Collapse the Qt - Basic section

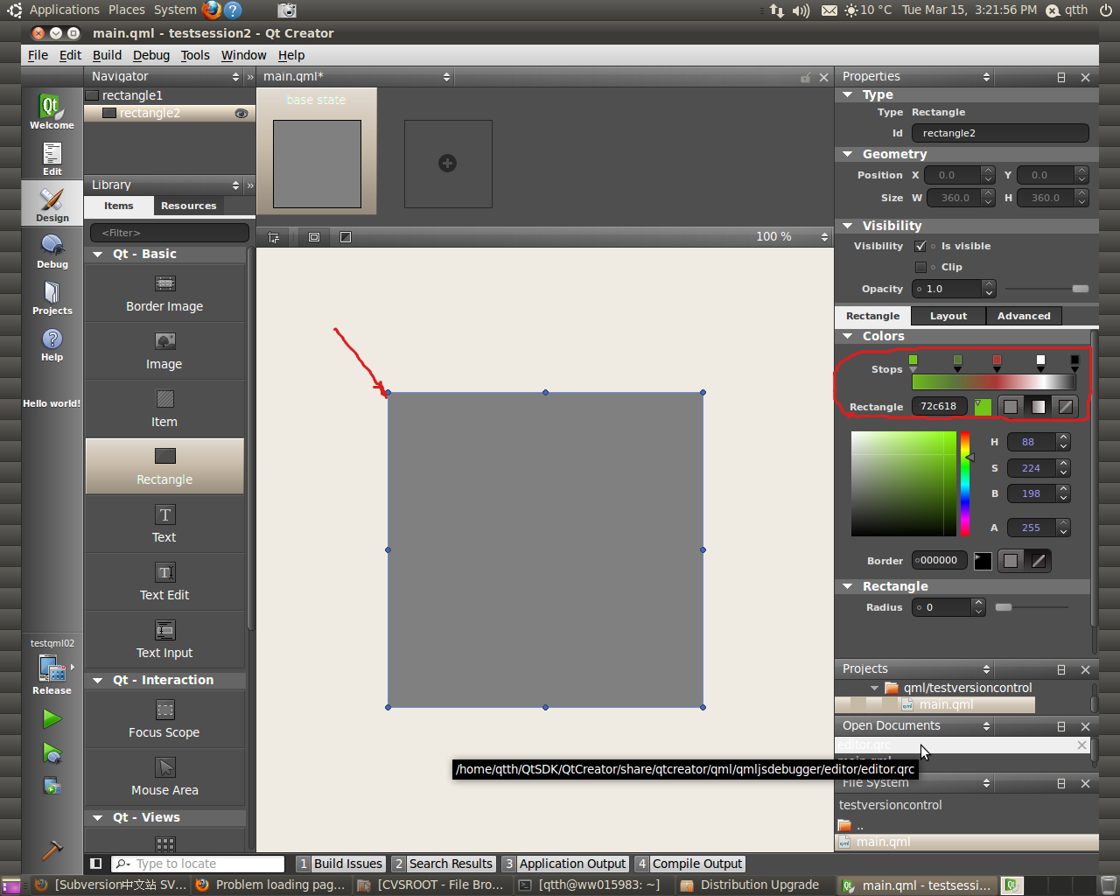(x=98, y=254)
